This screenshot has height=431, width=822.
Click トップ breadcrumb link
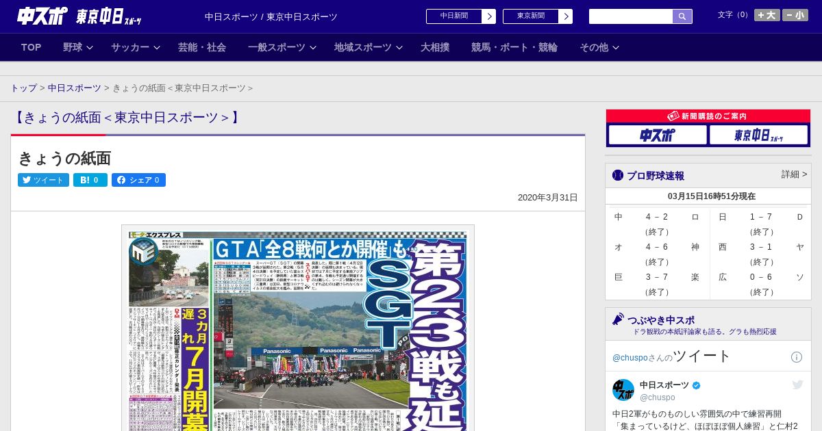(x=24, y=88)
